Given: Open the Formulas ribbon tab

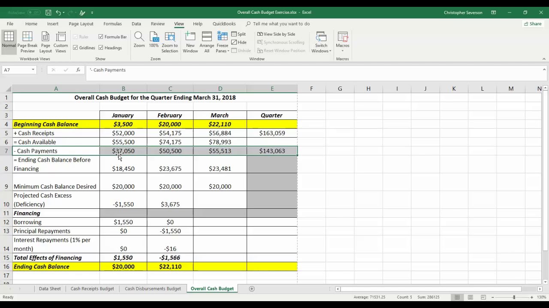Looking at the screenshot, I should click(x=112, y=24).
